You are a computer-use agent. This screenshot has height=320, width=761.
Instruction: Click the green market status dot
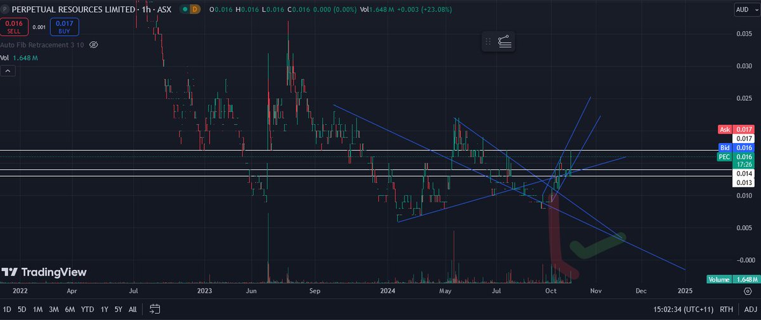[x=184, y=10]
